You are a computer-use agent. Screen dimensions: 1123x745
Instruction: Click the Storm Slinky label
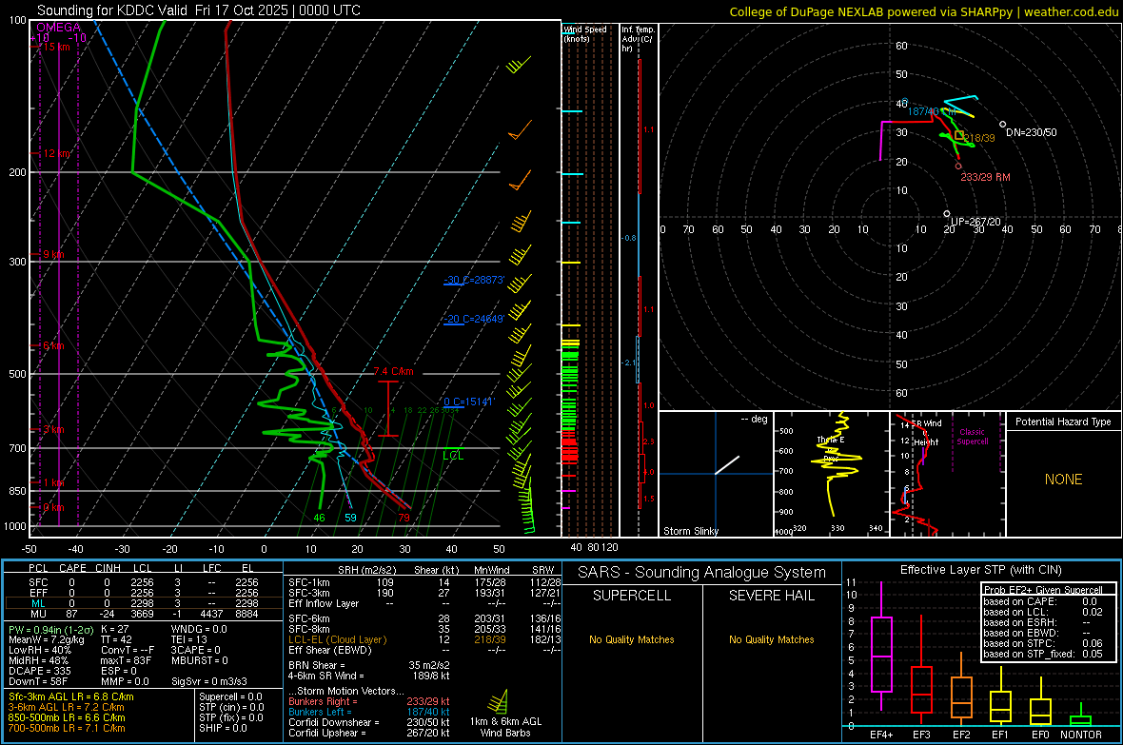point(690,531)
